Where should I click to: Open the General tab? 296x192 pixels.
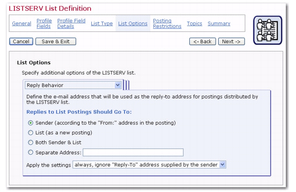click(x=21, y=24)
